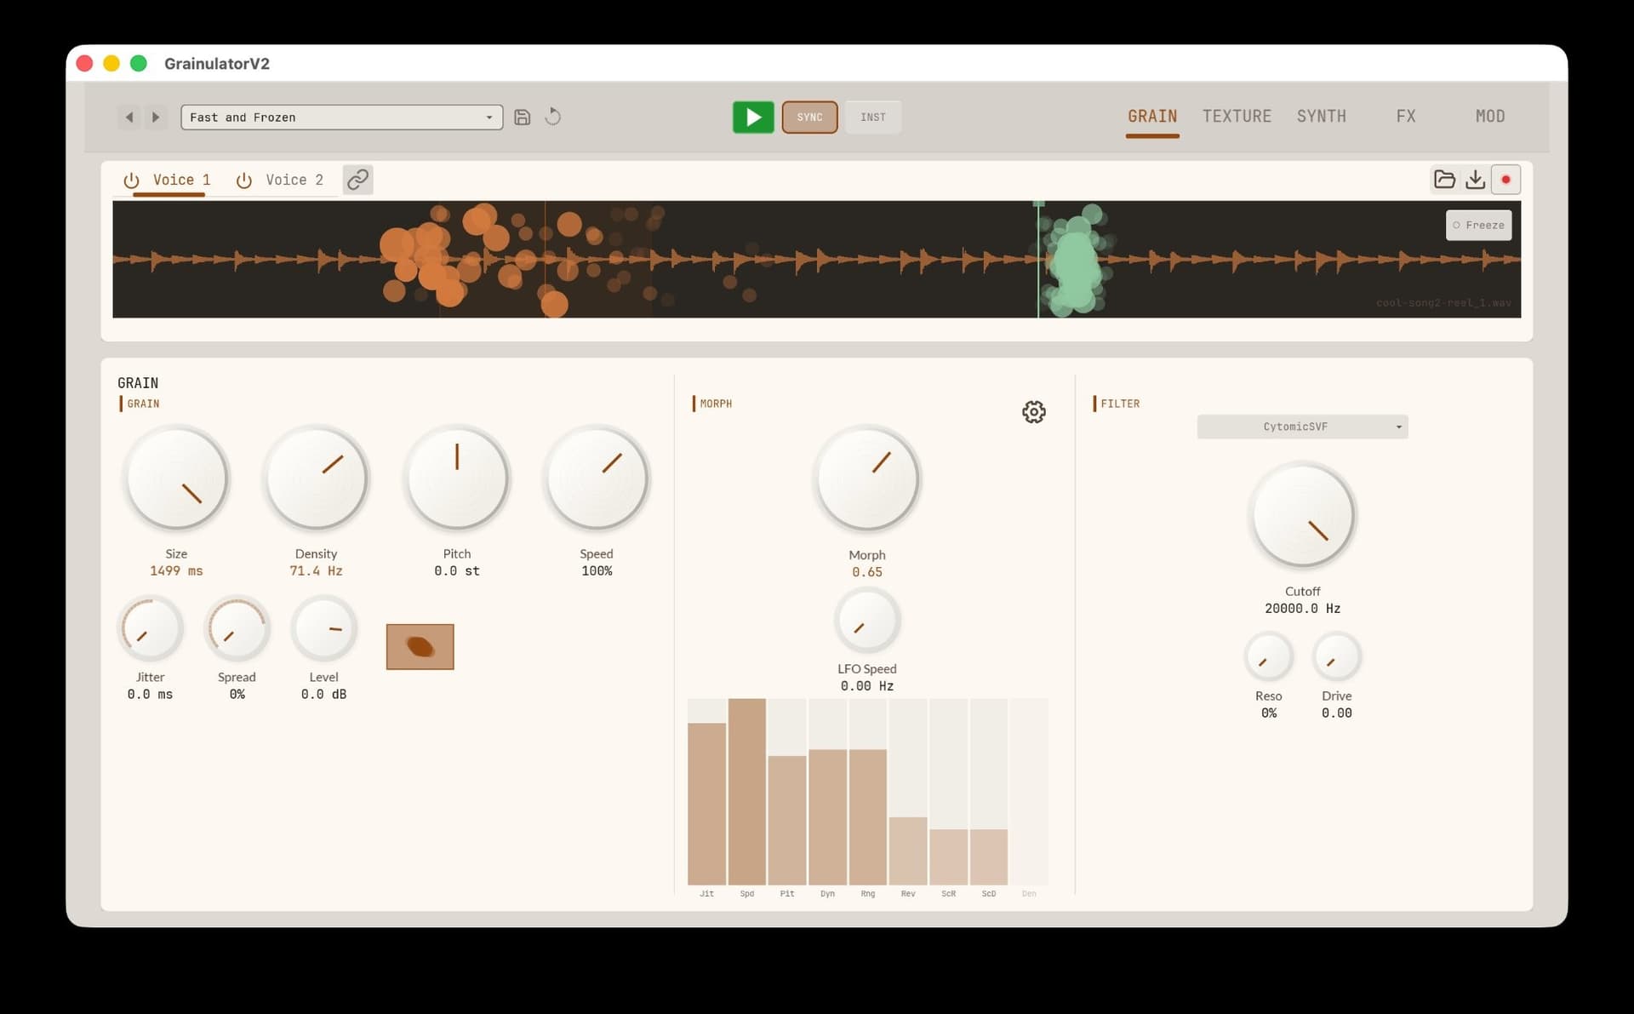
Task: Click the Spd bar in the morph sliders
Action: (746, 792)
